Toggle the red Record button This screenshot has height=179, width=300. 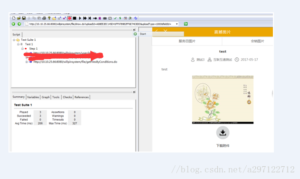[69, 18]
